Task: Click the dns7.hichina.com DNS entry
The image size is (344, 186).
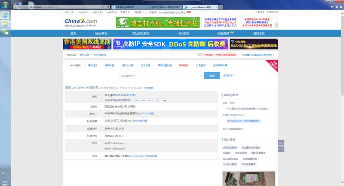Action: pos(115,143)
